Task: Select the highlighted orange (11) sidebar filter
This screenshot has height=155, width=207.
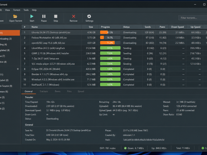Action: tap(10, 33)
